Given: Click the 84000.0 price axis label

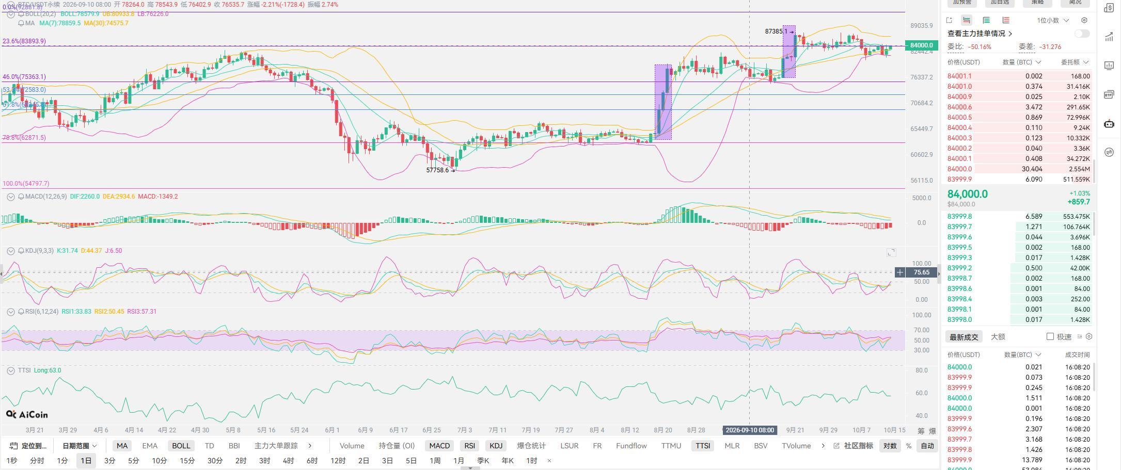Looking at the screenshot, I should tap(921, 45).
